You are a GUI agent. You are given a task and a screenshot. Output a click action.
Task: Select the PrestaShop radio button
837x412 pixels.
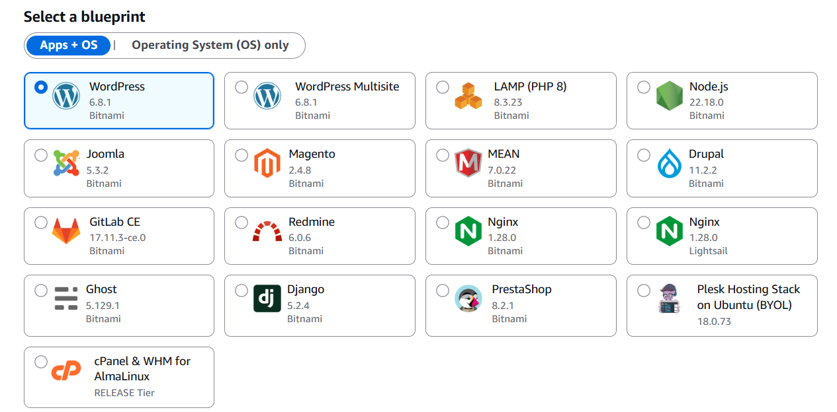[443, 291]
